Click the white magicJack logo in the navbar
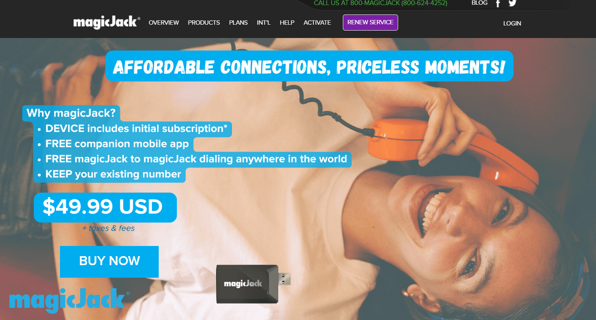 pyautogui.click(x=107, y=22)
